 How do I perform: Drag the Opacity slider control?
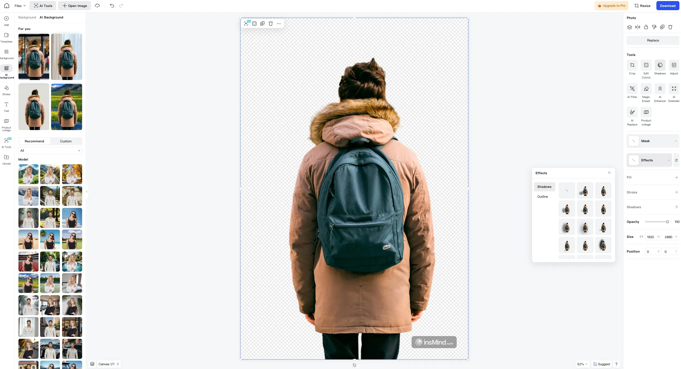pyautogui.click(x=668, y=222)
